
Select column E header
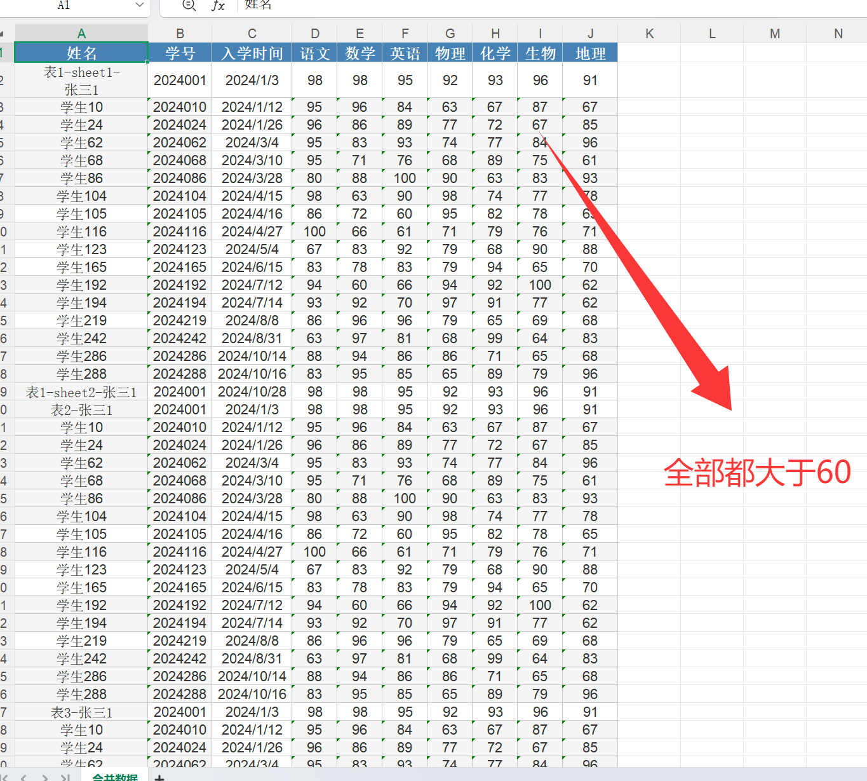point(360,34)
